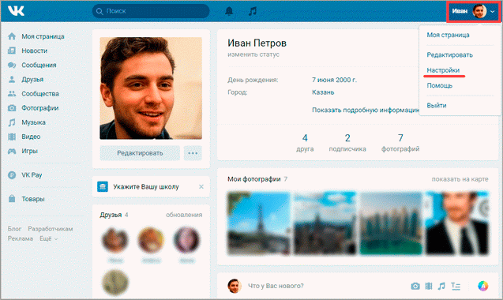
Task: Click the small avatar in the post box
Action: (235, 286)
